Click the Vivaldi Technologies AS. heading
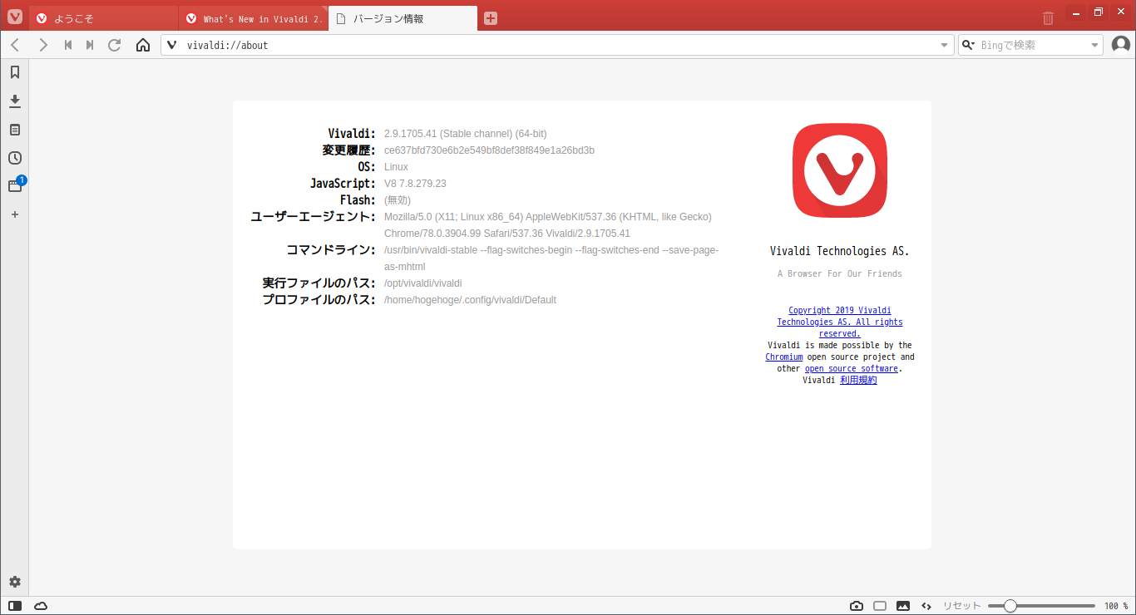 click(840, 251)
